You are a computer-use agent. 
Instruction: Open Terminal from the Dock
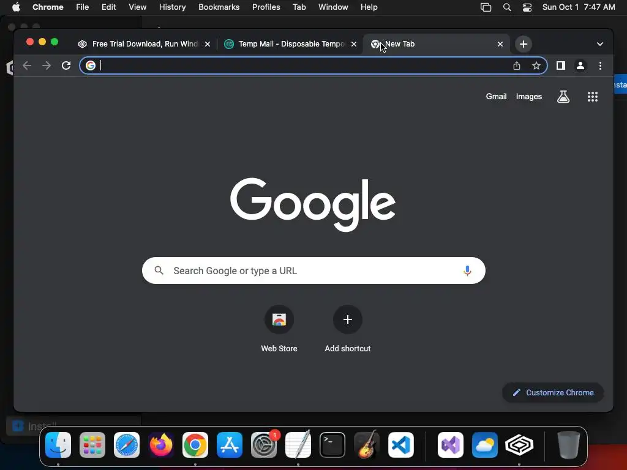(332, 444)
